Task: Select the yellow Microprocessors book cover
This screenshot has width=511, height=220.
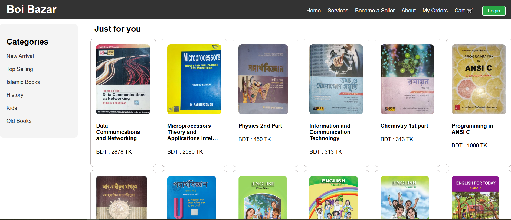Action: (194, 79)
